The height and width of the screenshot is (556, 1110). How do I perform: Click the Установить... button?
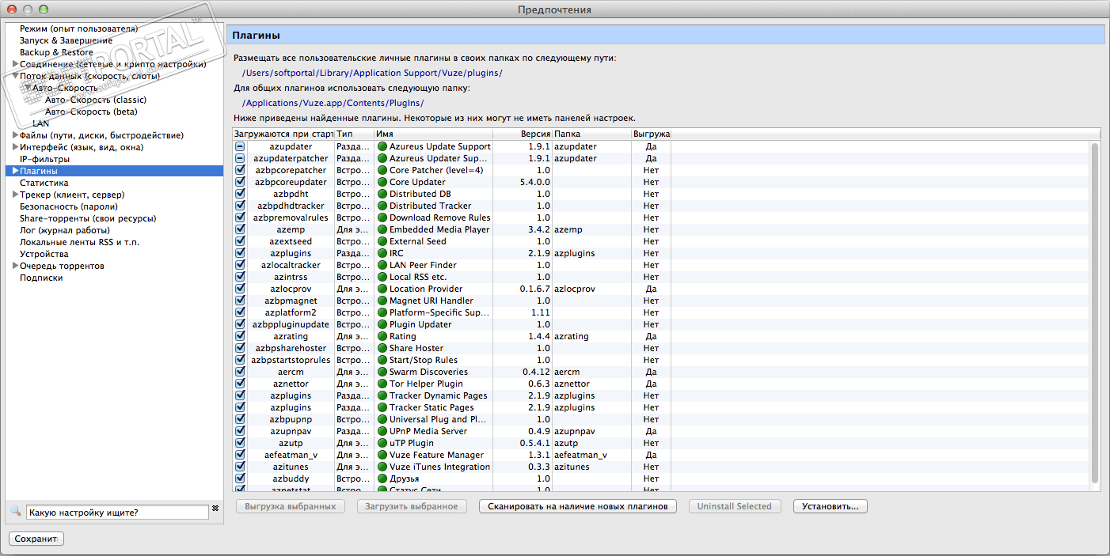831,506
